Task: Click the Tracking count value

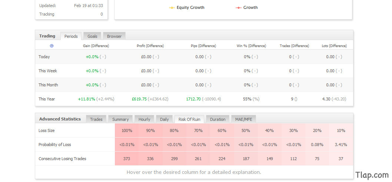Action: (102, 14)
